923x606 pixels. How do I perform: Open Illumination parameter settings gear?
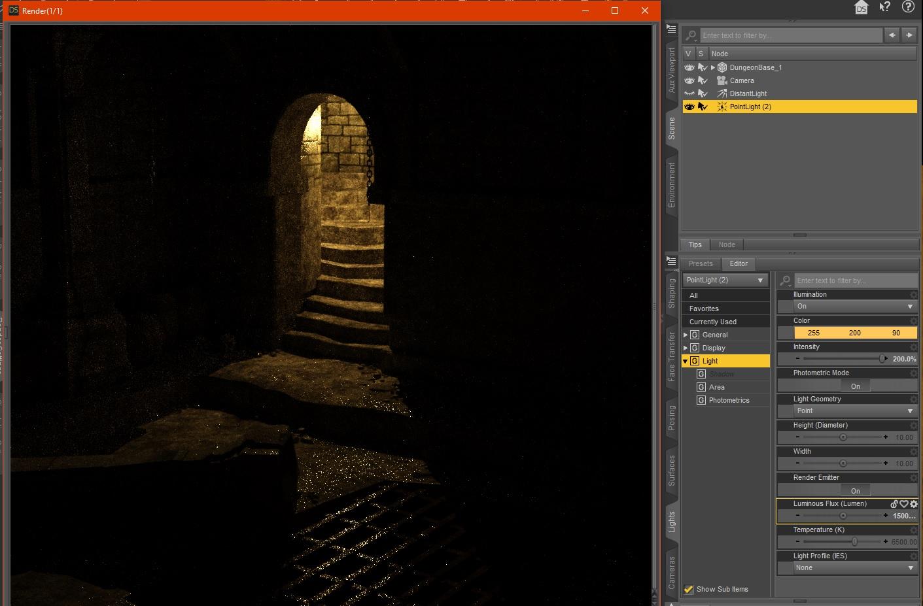[x=914, y=295]
